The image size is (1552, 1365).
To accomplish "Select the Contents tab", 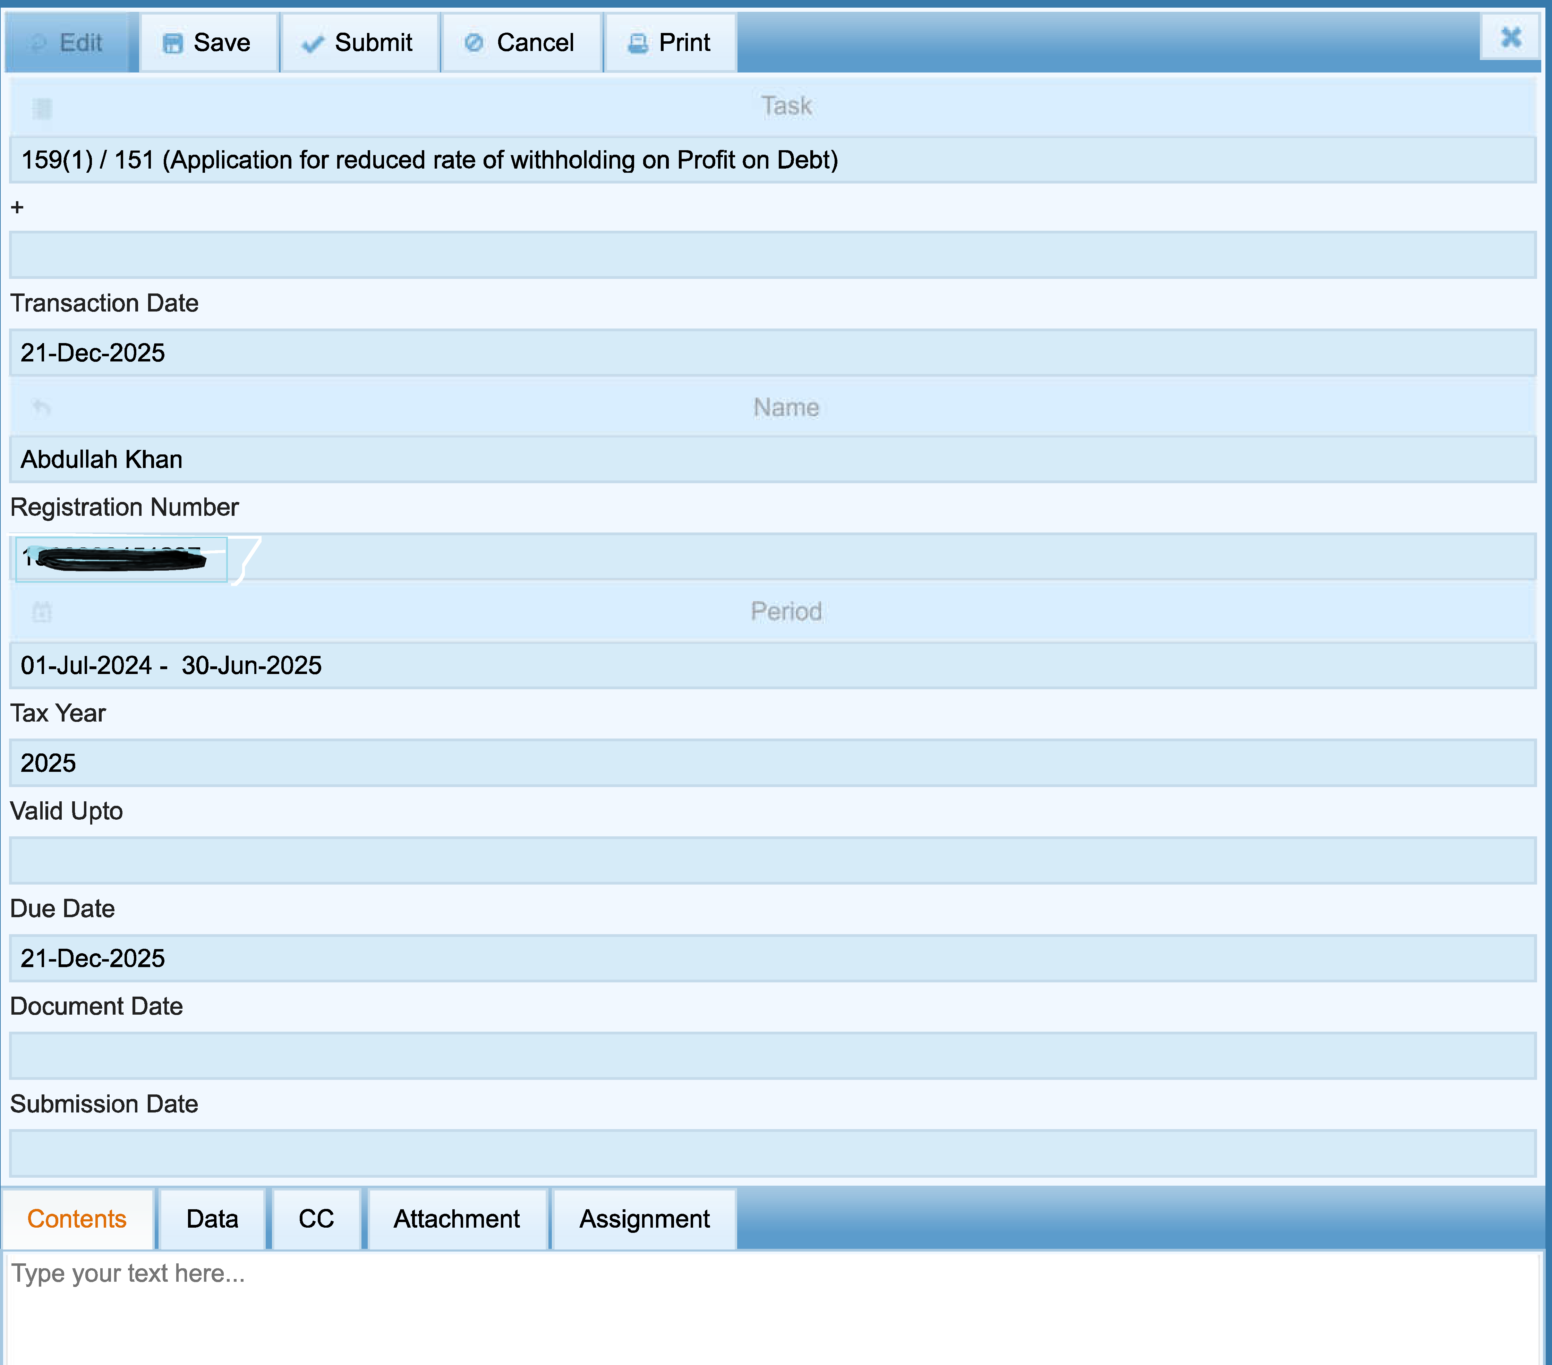I will (77, 1219).
